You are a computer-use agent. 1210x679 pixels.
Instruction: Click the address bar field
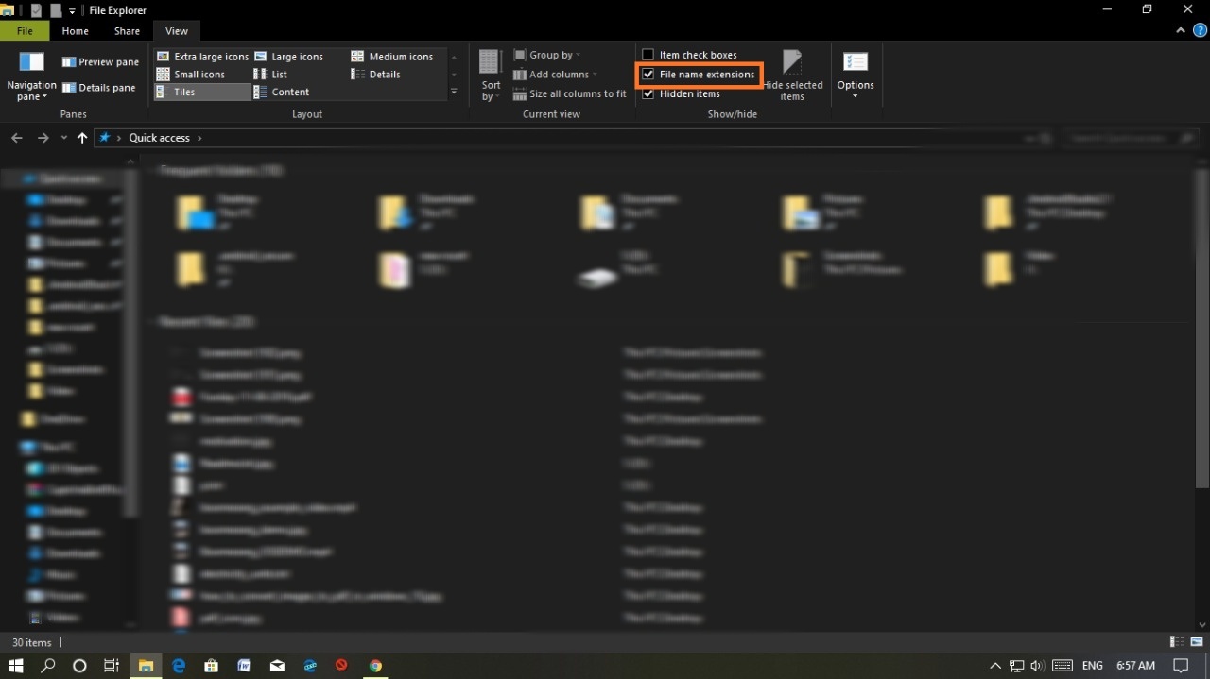tap(576, 138)
